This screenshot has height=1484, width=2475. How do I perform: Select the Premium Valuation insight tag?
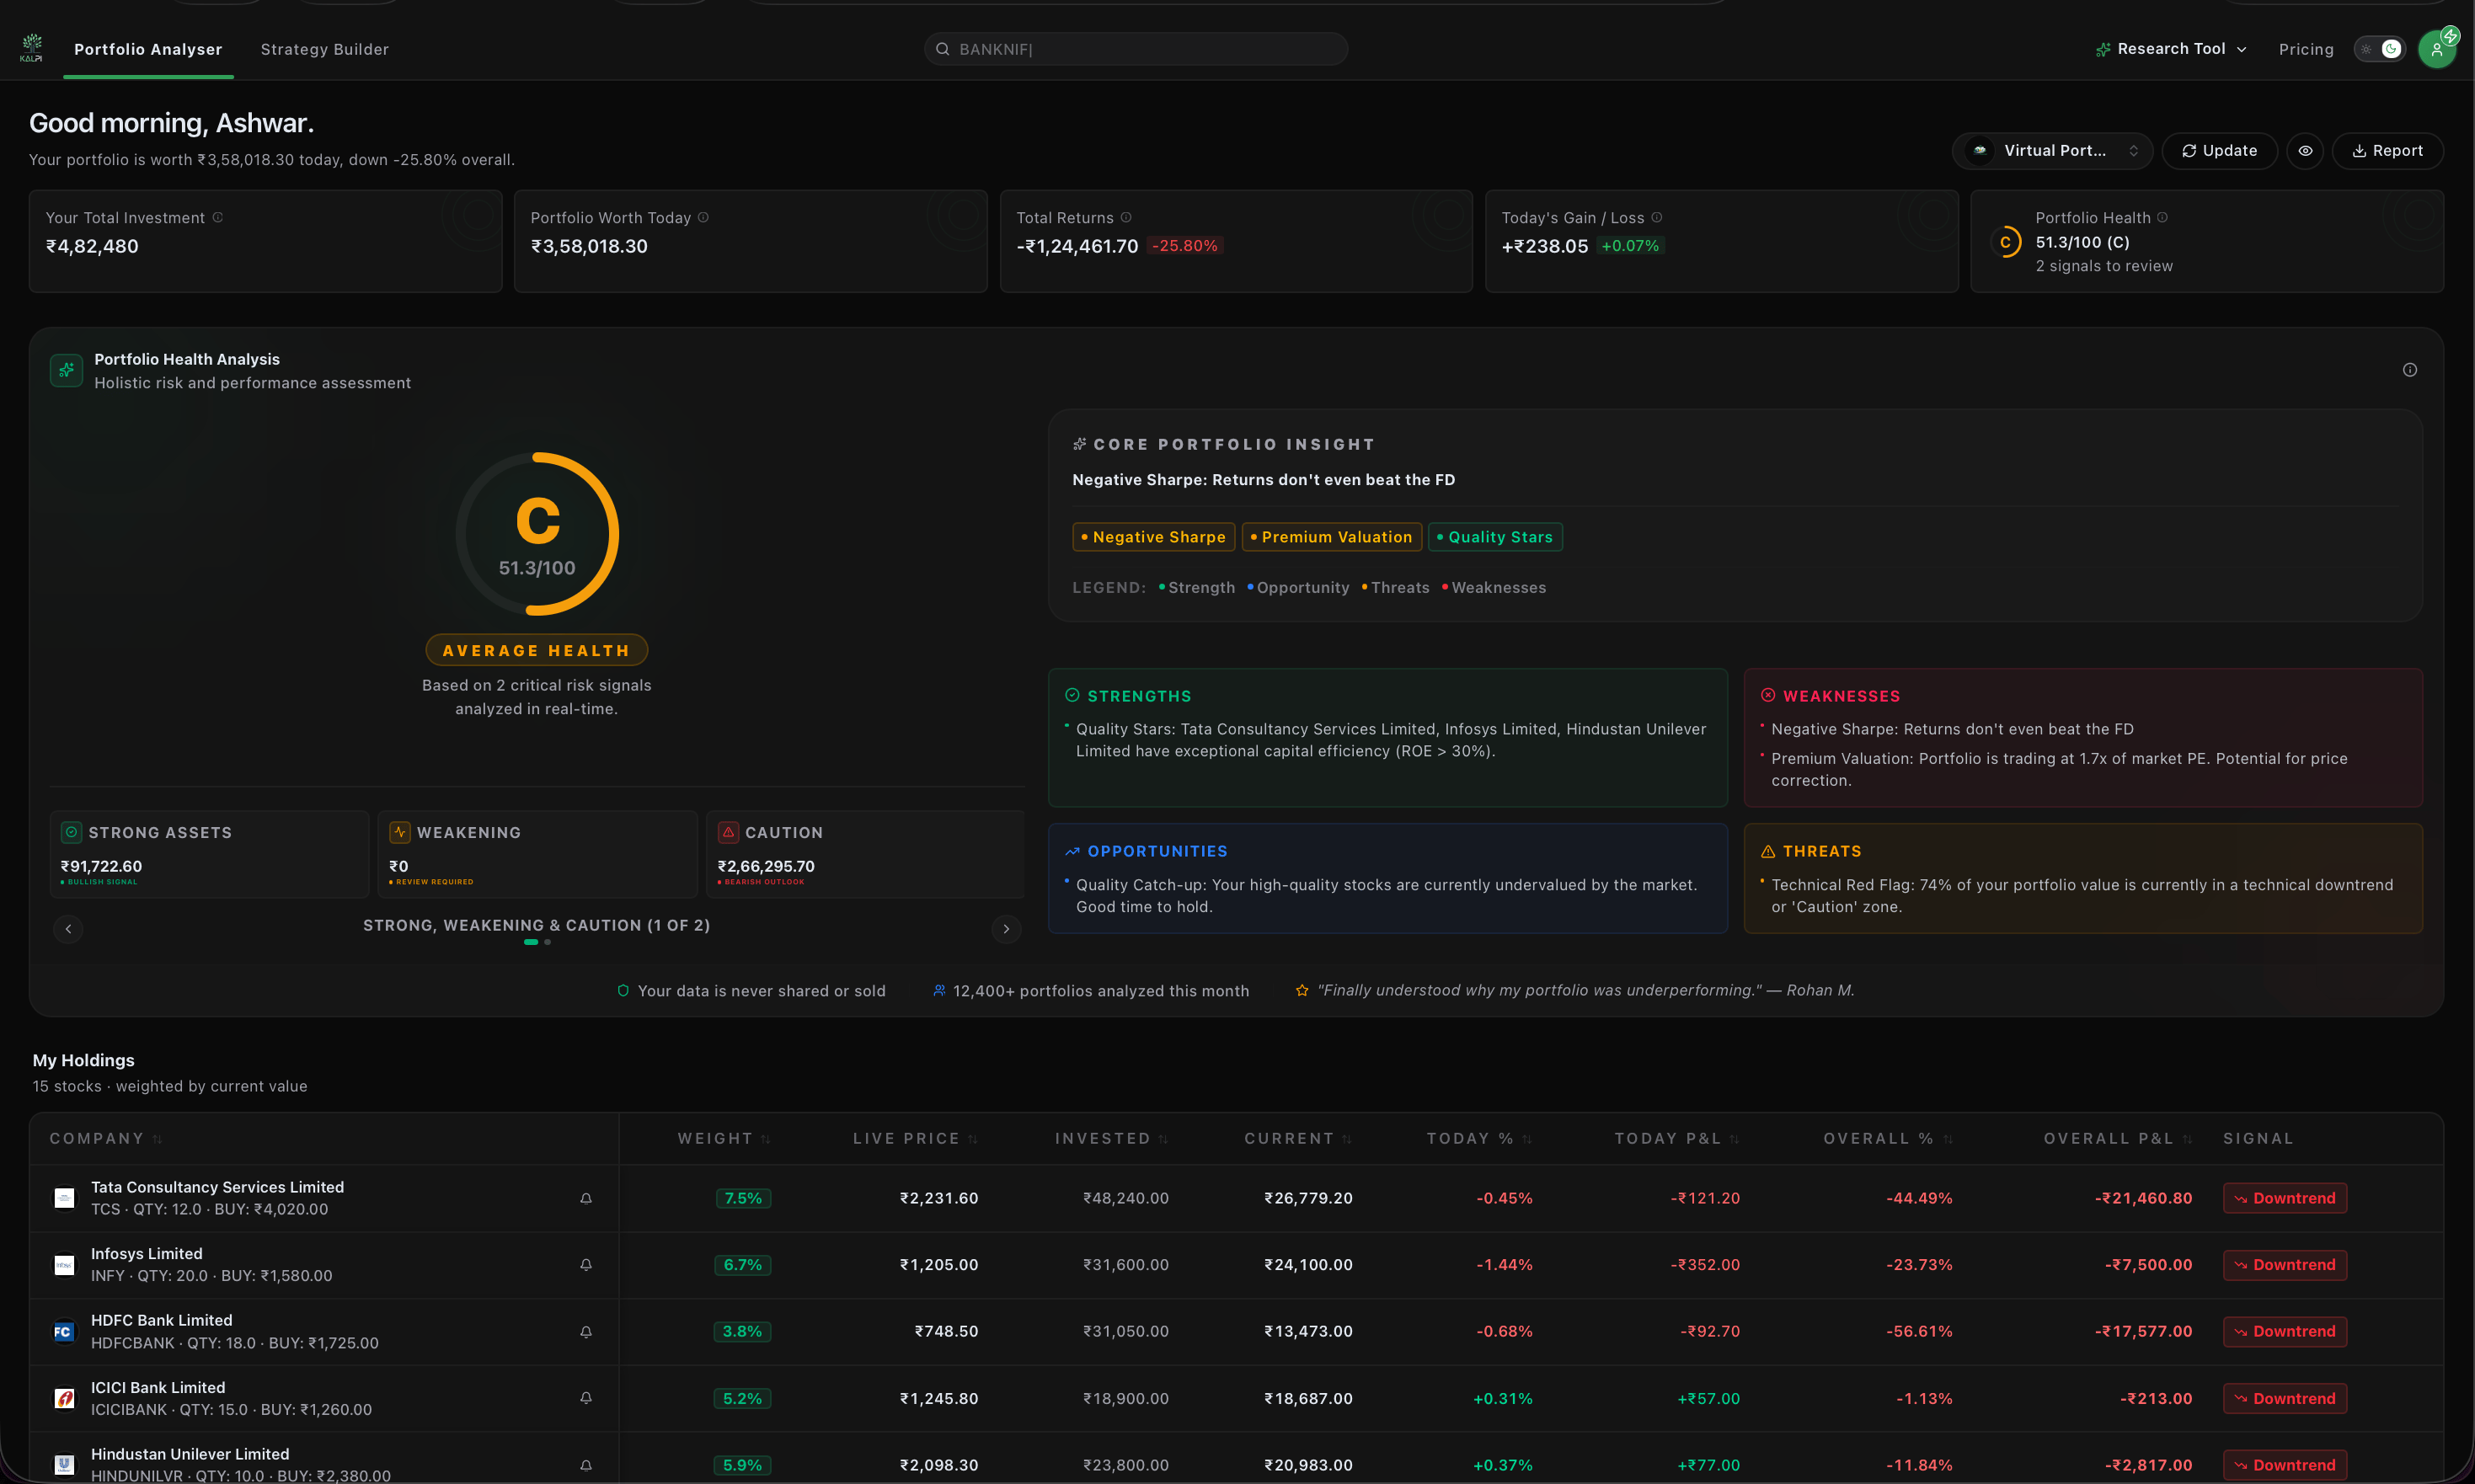click(1331, 537)
